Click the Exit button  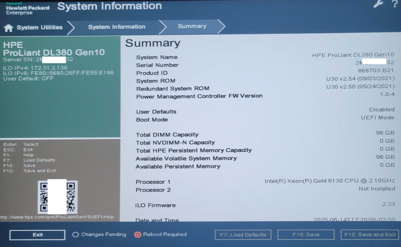click(x=37, y=235)
